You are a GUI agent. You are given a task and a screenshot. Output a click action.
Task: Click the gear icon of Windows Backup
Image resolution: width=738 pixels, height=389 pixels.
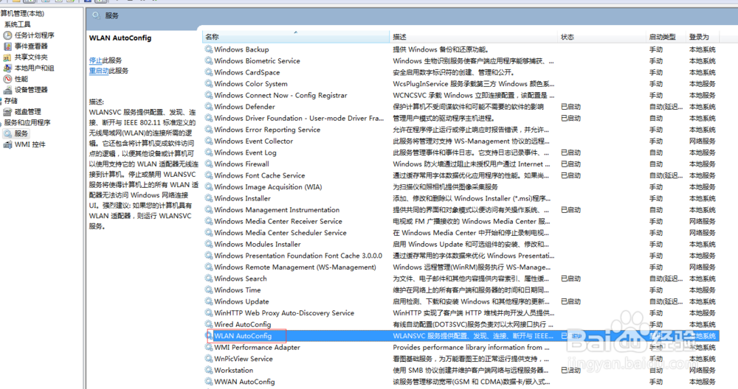[209, 49]
